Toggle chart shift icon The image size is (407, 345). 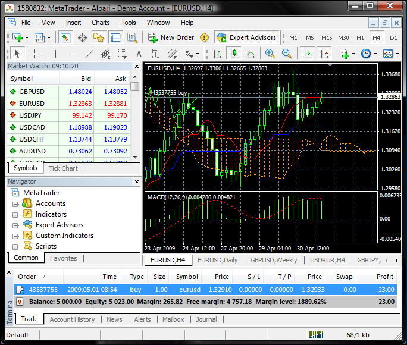324,54
